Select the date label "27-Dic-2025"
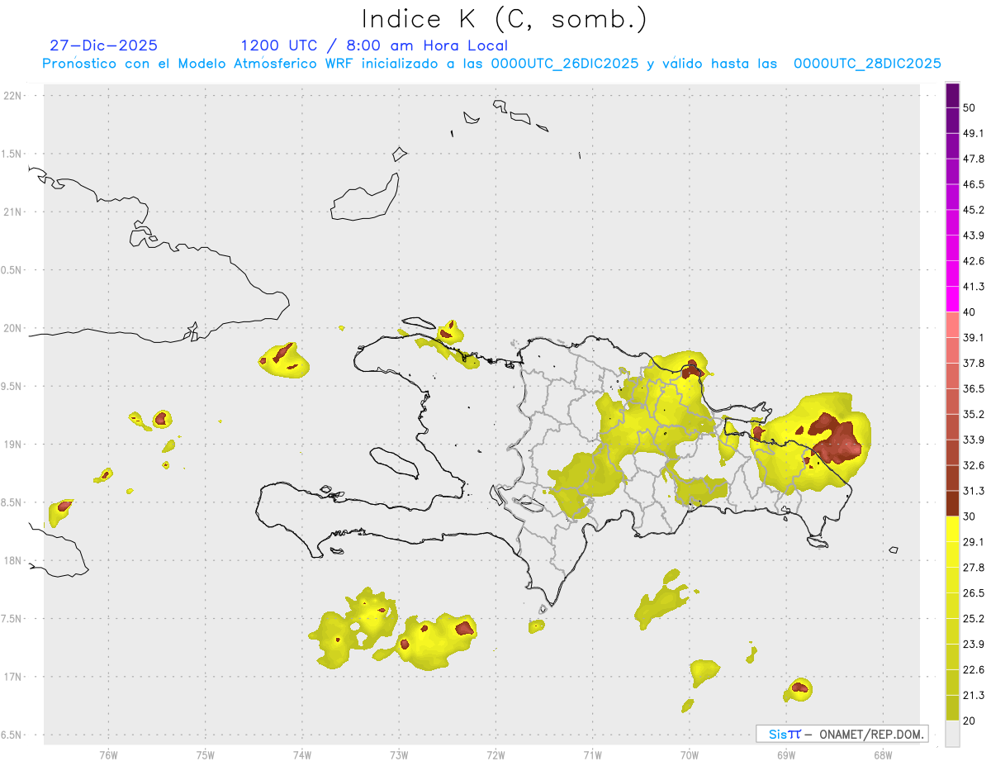Screen dimensions: 991x766 [x=103, y=45]
